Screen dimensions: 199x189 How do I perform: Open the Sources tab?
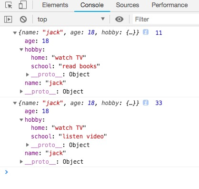click(128, 5)
